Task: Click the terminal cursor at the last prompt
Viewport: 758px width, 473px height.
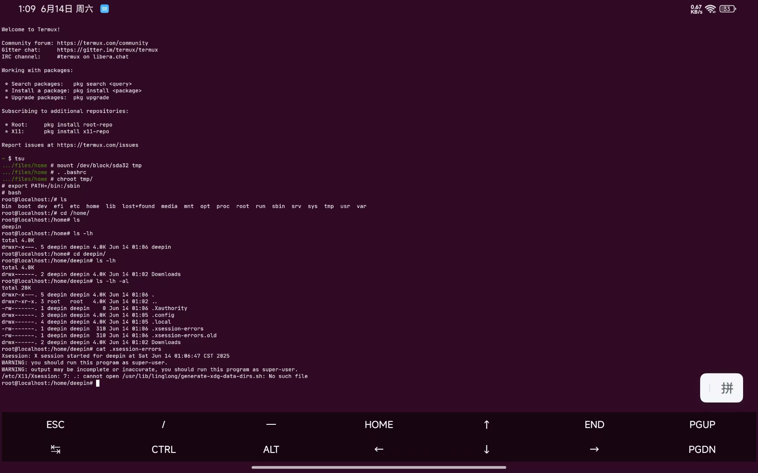Action: click(x=98, y=383)
